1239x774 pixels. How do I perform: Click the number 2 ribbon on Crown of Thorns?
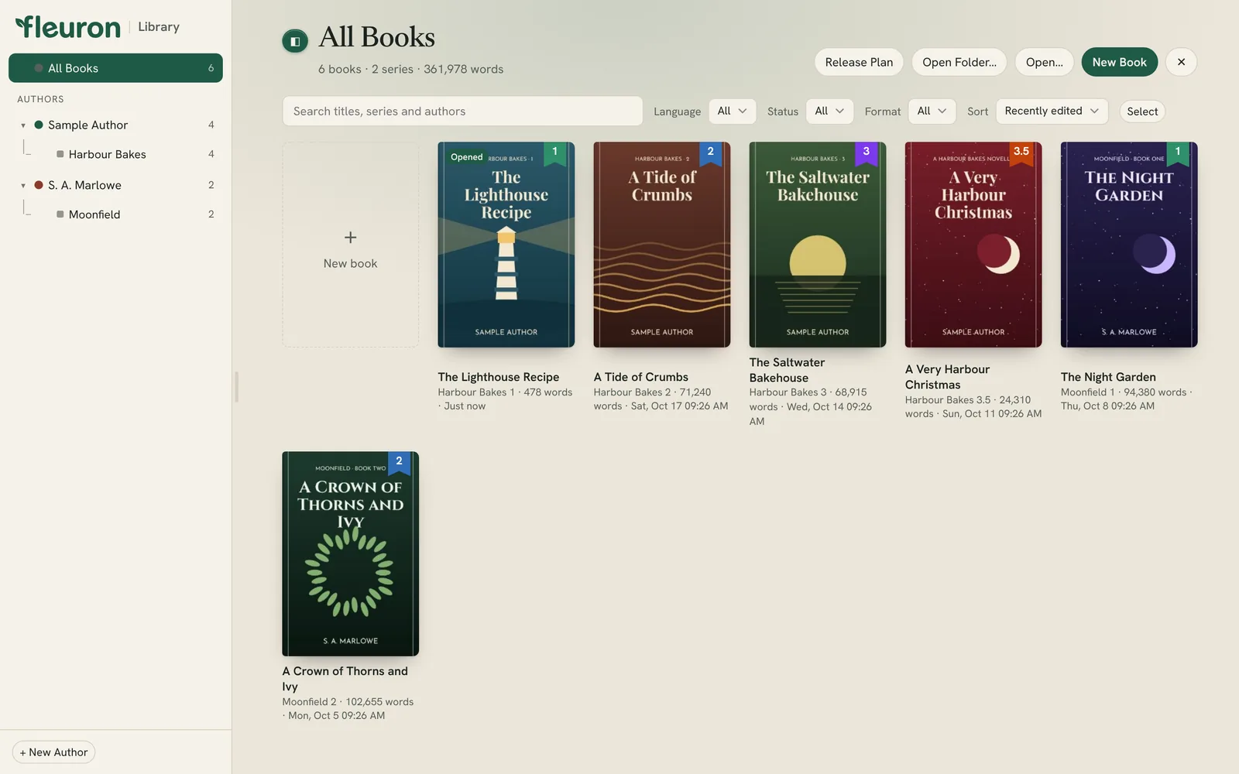coord(399,462)
